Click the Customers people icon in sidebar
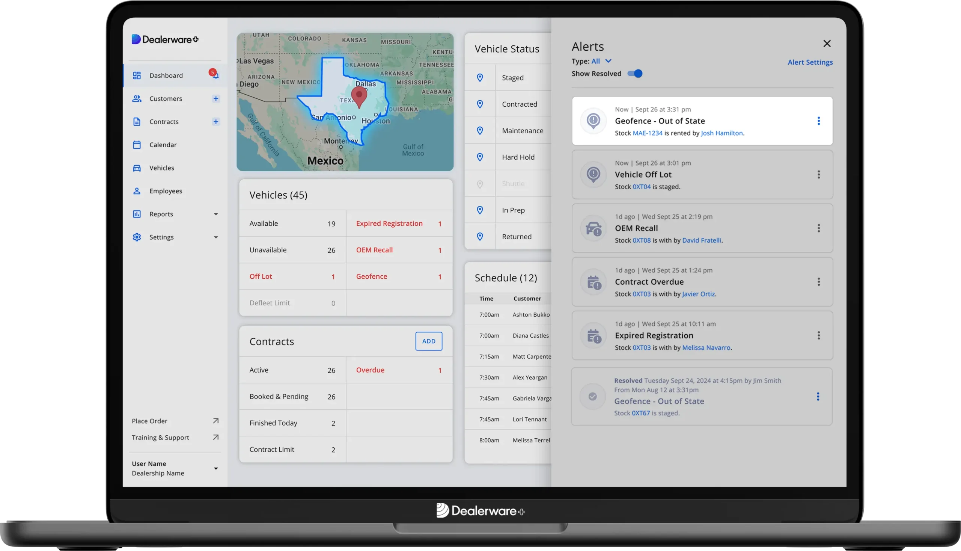The image size is (961, 551). coord(137,99)
